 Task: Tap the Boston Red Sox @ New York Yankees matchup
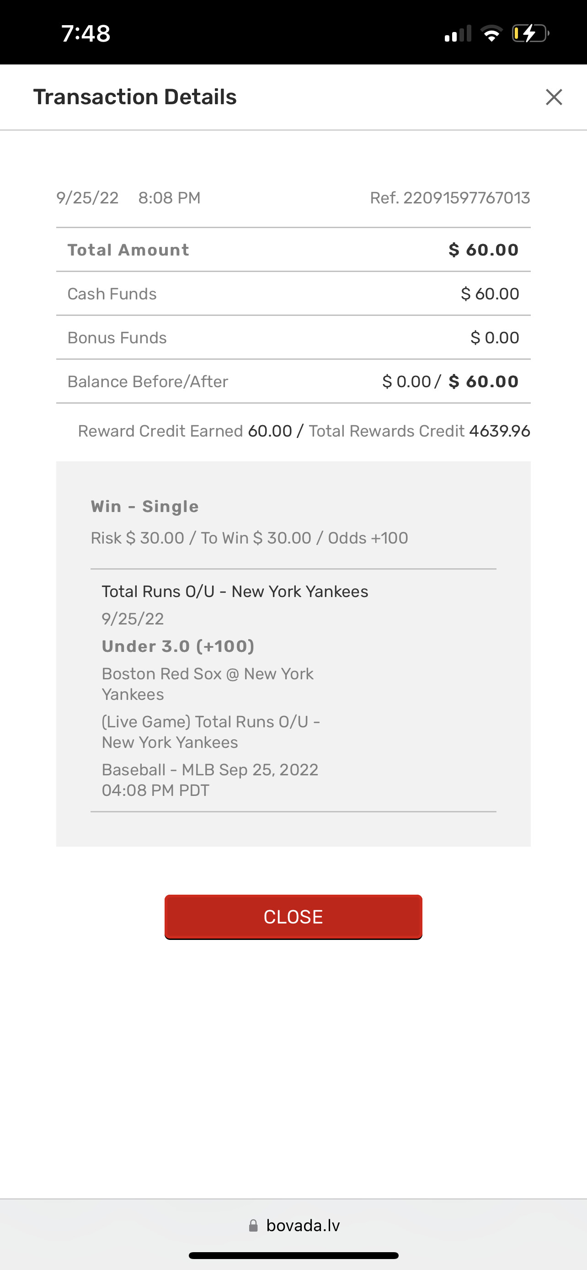[207, 684]
